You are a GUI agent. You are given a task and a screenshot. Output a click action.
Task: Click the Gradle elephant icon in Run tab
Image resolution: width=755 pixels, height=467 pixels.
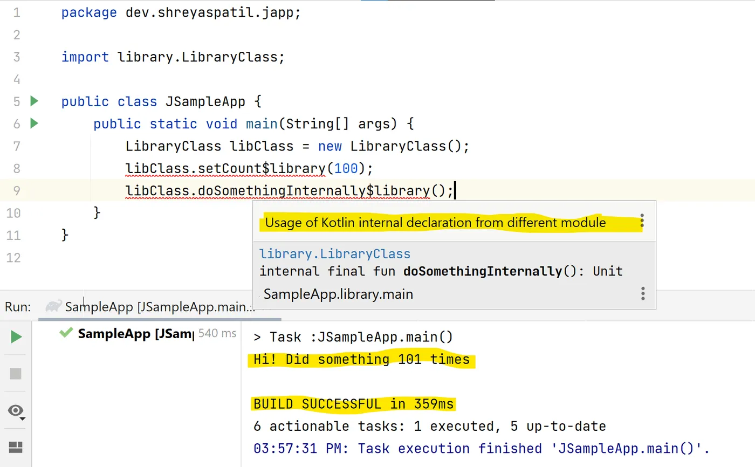[x=53, y=307]
